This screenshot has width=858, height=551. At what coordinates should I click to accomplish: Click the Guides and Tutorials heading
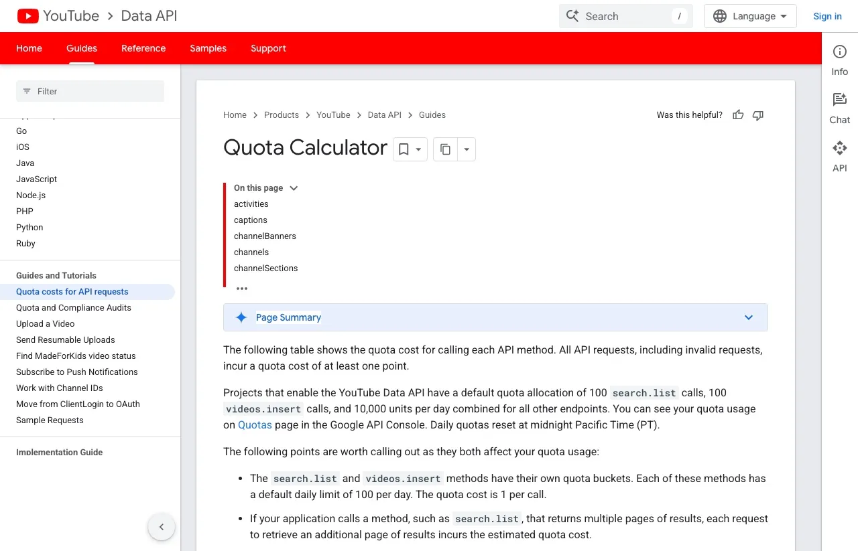(x=56, y=276)
